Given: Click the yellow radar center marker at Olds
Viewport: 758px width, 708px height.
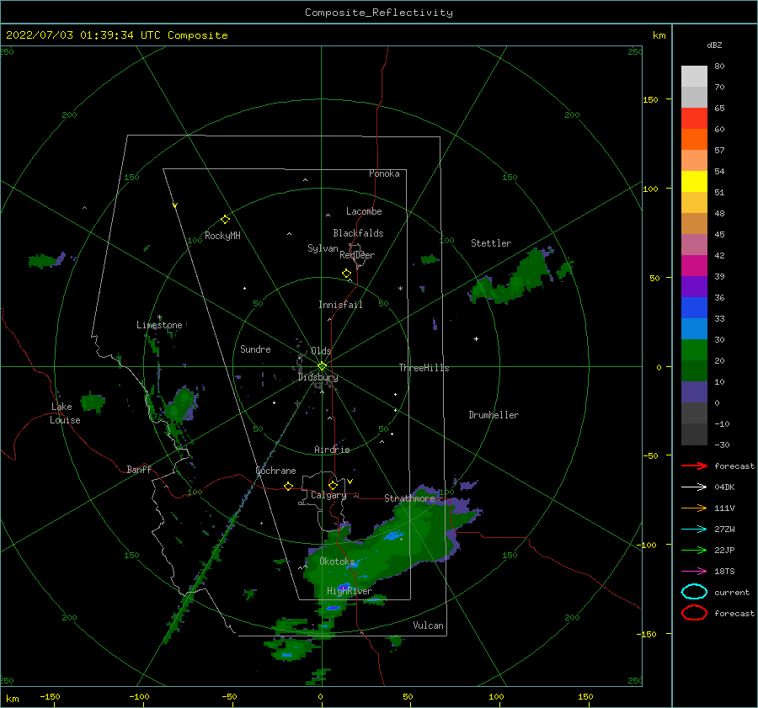Looking at the screenshot, I should coord(322,366).
